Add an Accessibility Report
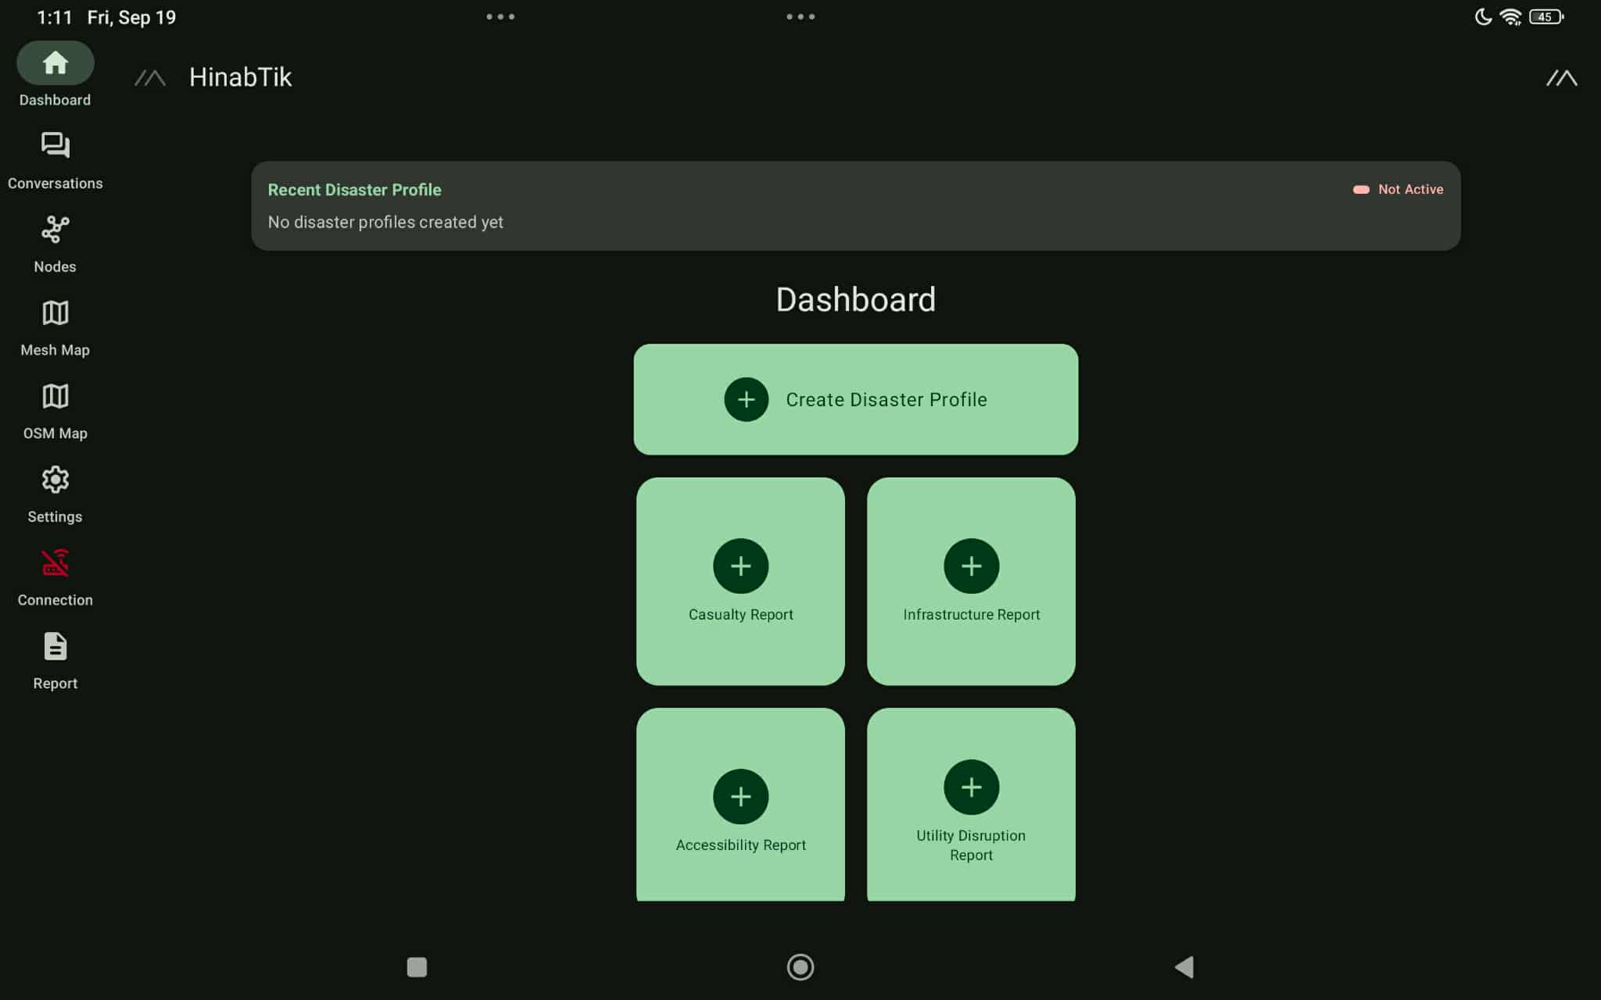Viewport: 1601px width, 1000px height. click(x=740, y=797)
